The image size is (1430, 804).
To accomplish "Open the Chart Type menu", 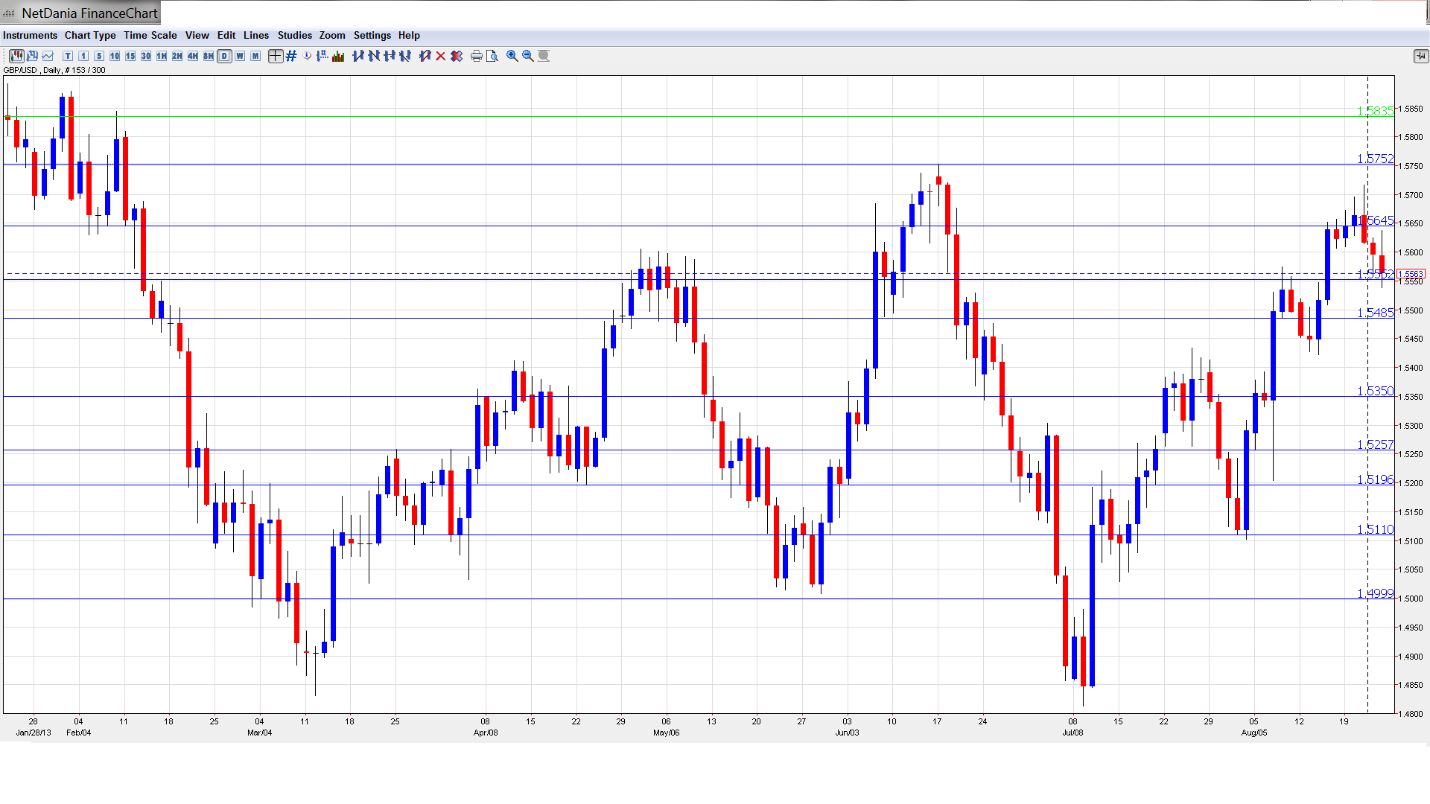I will click(90, 35).
